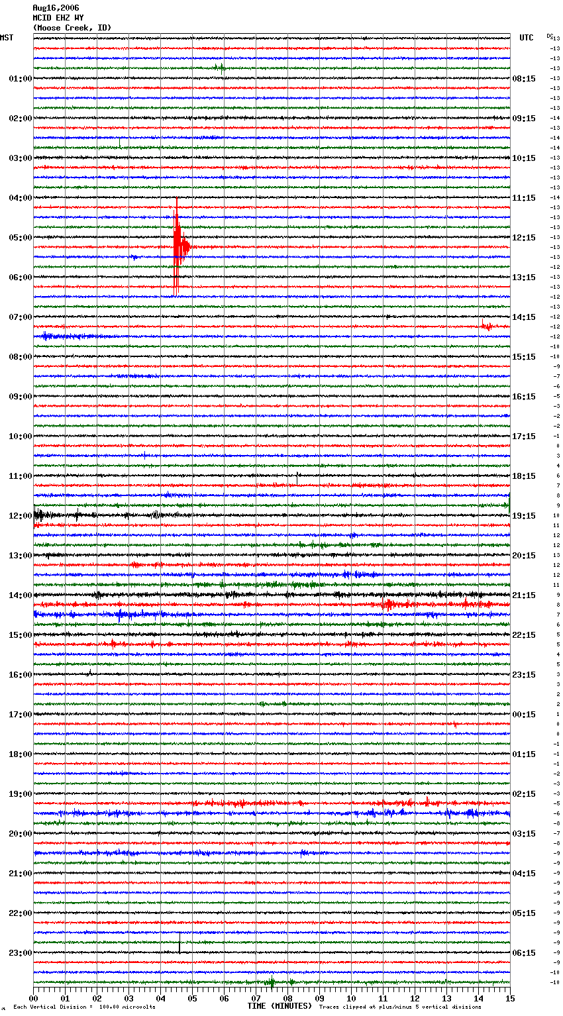Click the 22:00 MST time label

(x=21, y=913)
